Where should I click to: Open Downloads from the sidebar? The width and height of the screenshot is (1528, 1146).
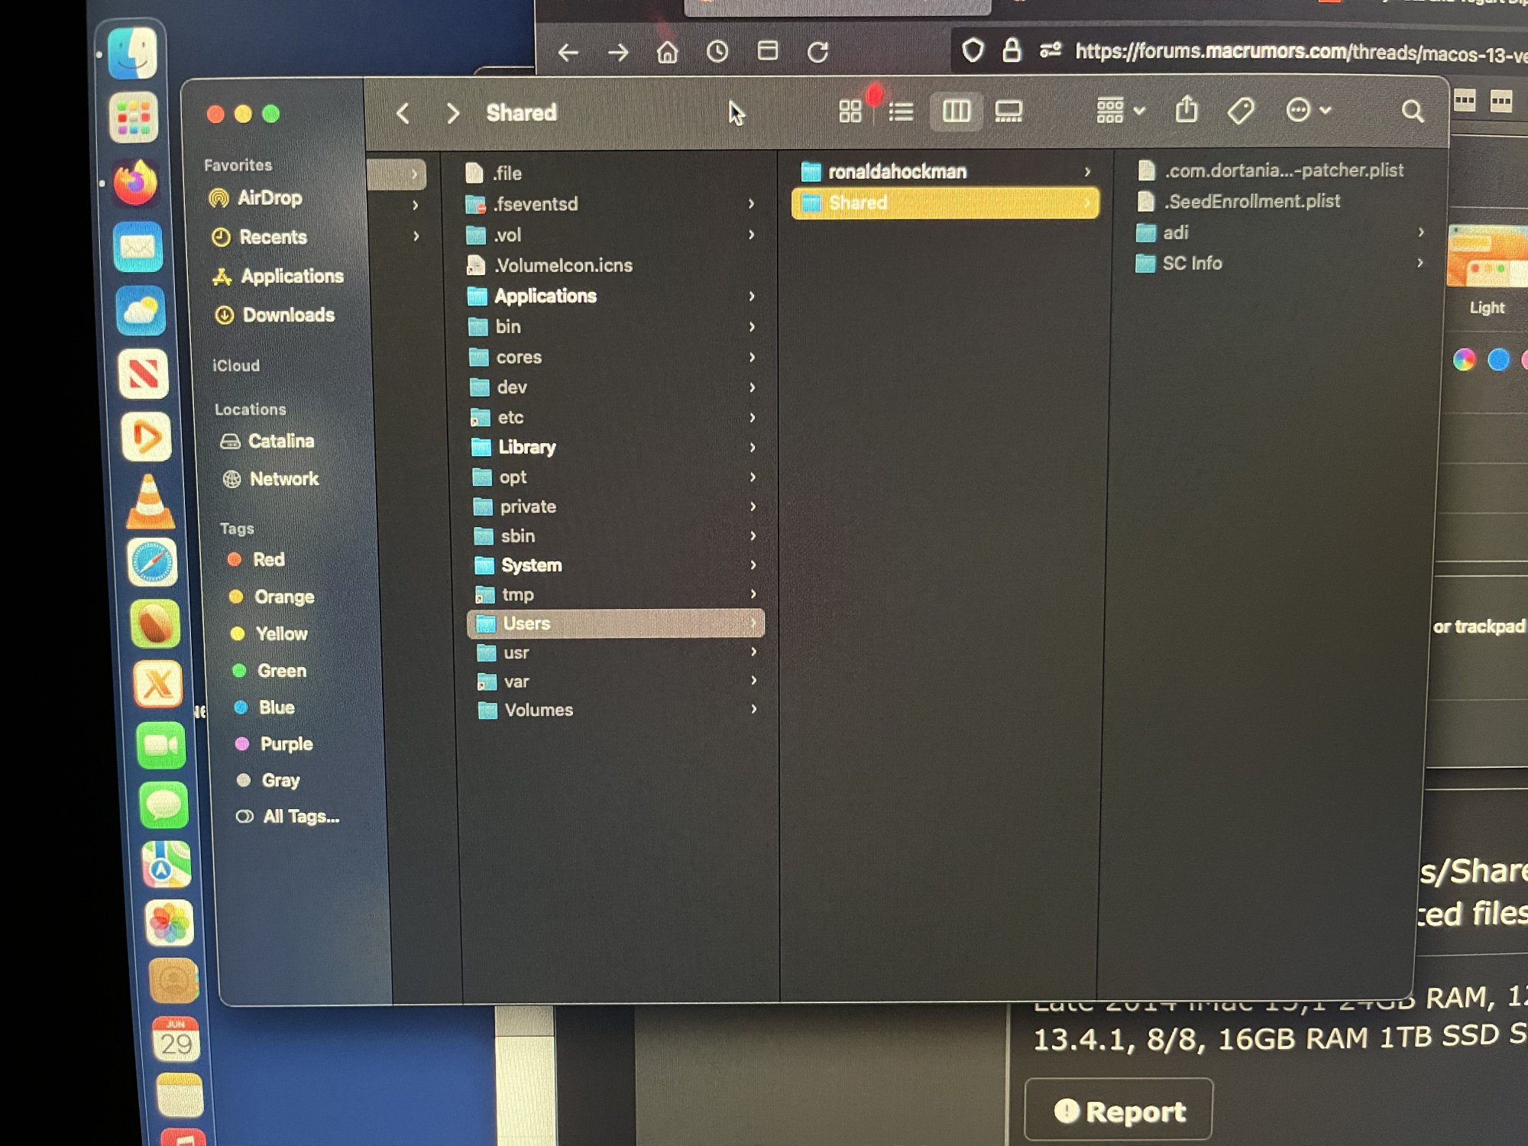click(288, 315)
